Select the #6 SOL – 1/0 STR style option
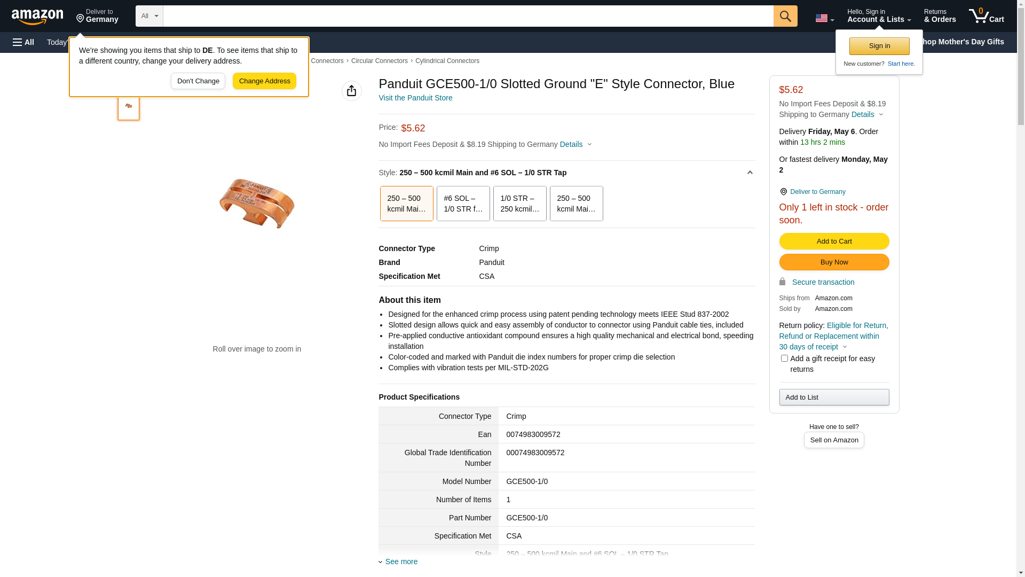 point(463,204)
